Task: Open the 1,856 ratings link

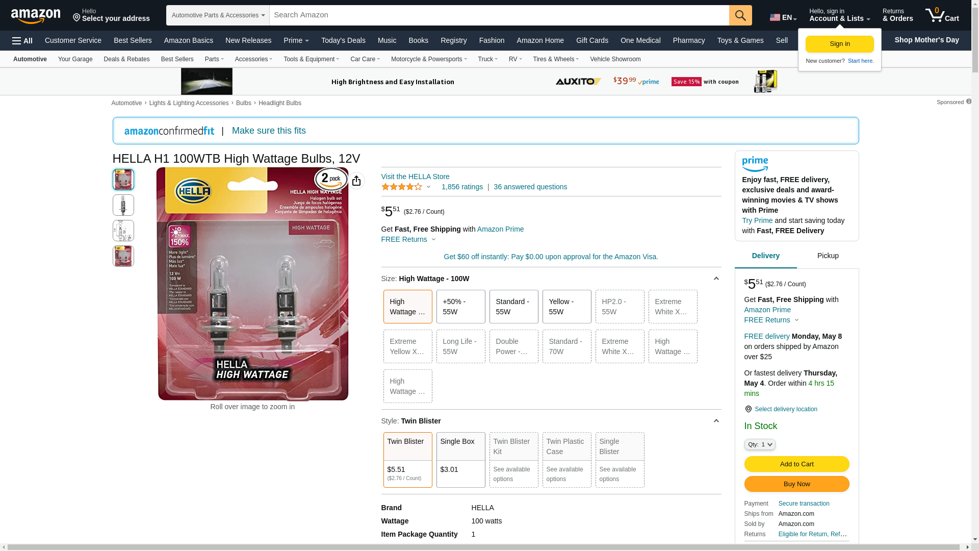Action: [x=462, y=187]
